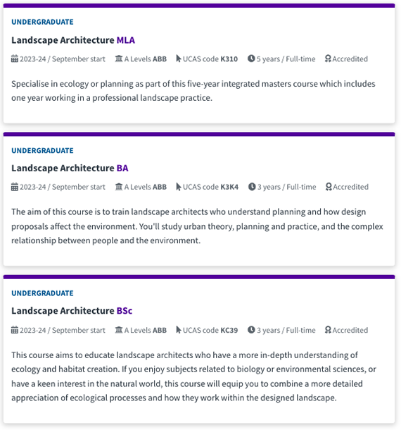Select the Undergraduate label on the MLA card
401x430 pixels.
(x=42, y=22)
